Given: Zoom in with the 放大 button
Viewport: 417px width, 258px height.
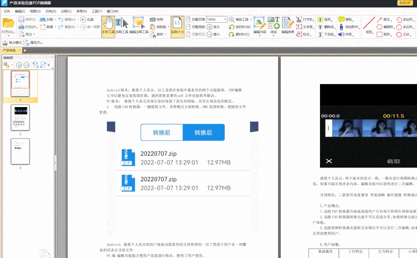Looking at the screenshot, I should click(213, 27).
